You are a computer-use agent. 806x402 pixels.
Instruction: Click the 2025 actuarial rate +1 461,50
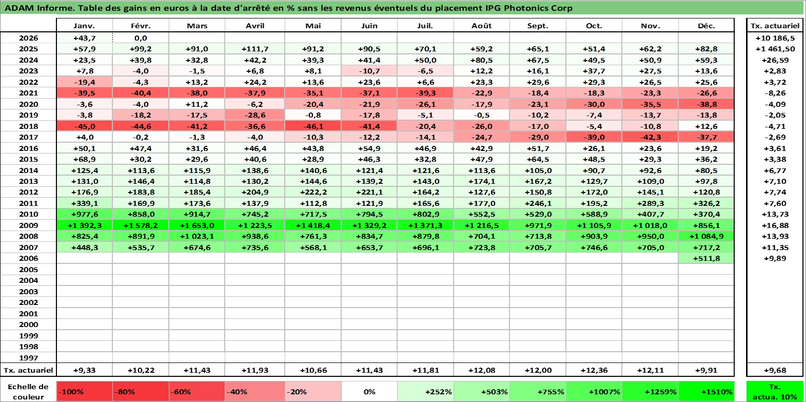(775, 49)
